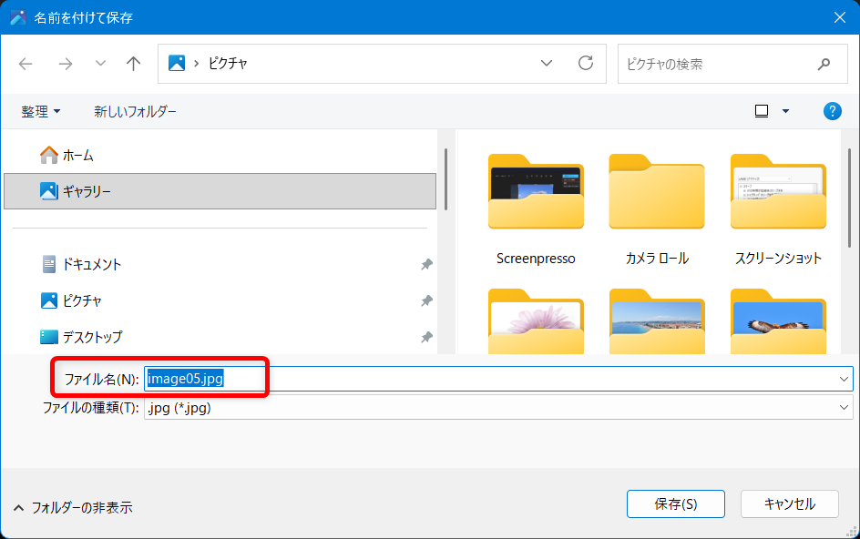Expand the ファイル名 dropdown arrow
The image size is (860, 539).
pyautogui.click(x=844, y=379)
